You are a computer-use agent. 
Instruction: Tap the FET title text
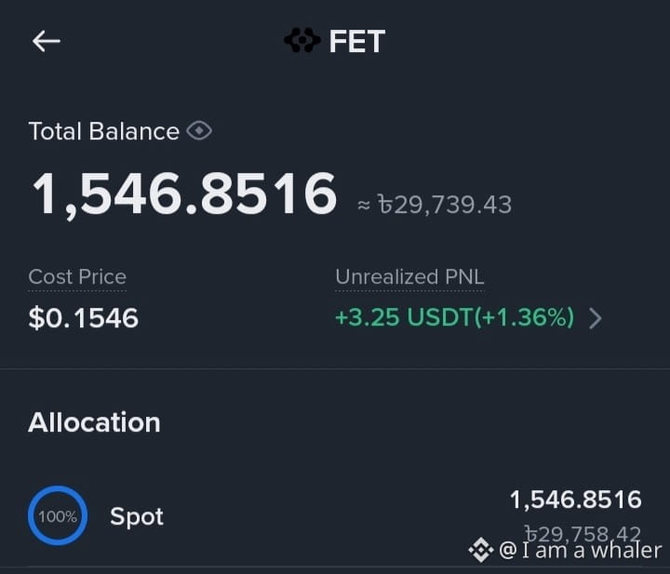coord(357,42)
